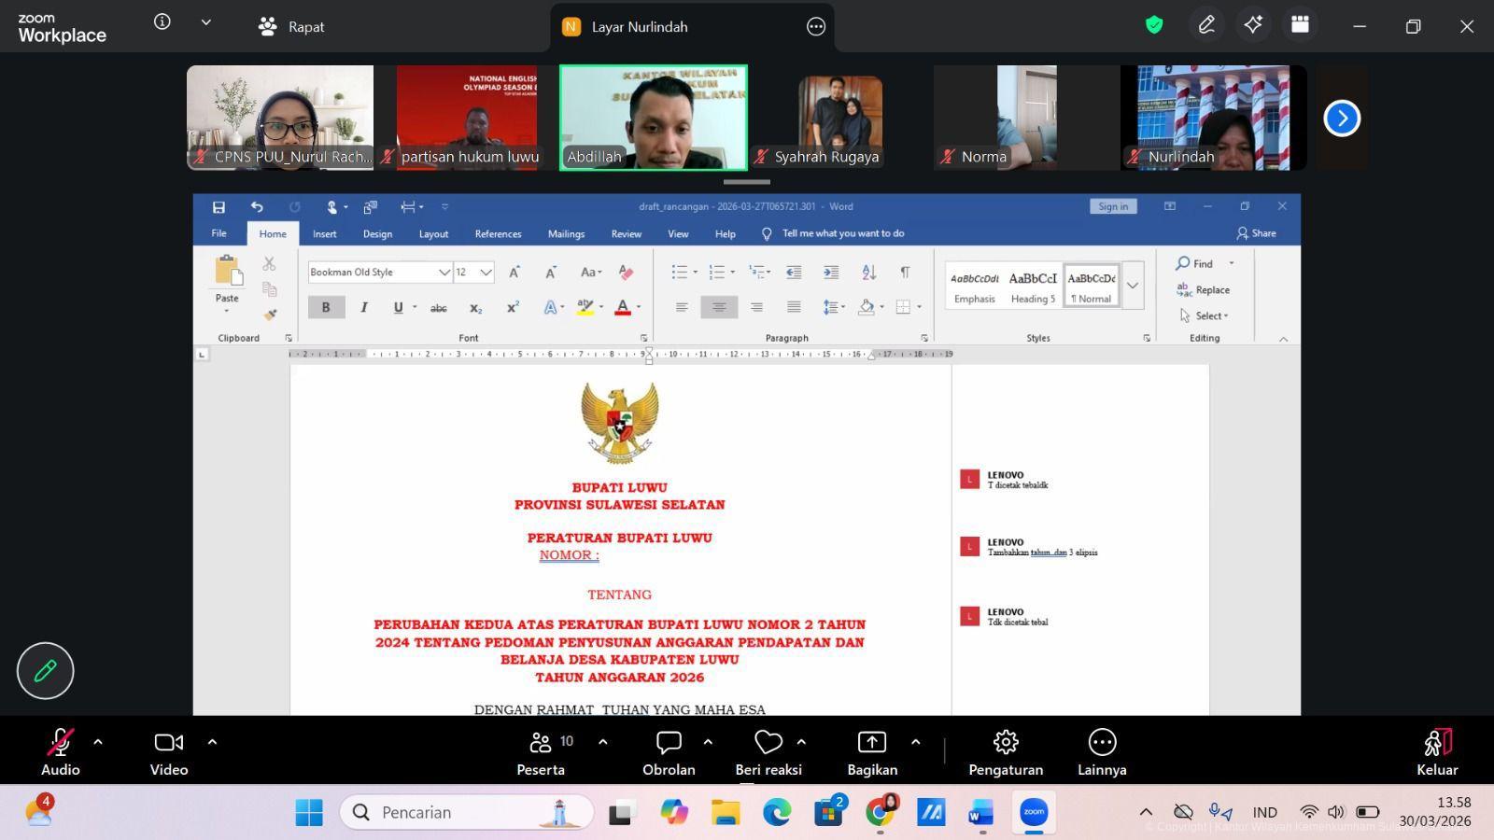Screen dimensions: 1494x840
Task: Show next participants with blue arrow
Action: (x=1342, y=119)
